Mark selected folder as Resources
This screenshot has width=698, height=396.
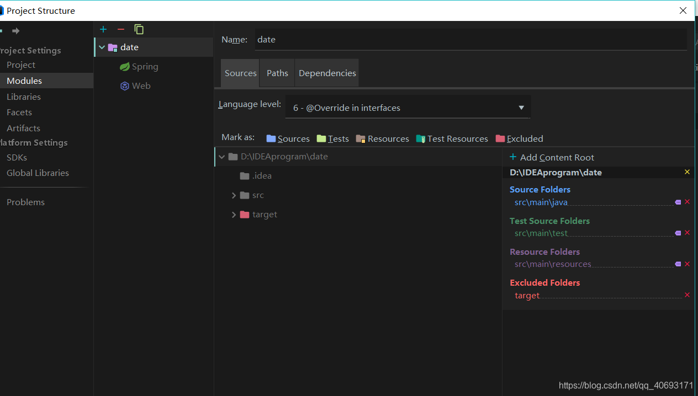(382, 138)
